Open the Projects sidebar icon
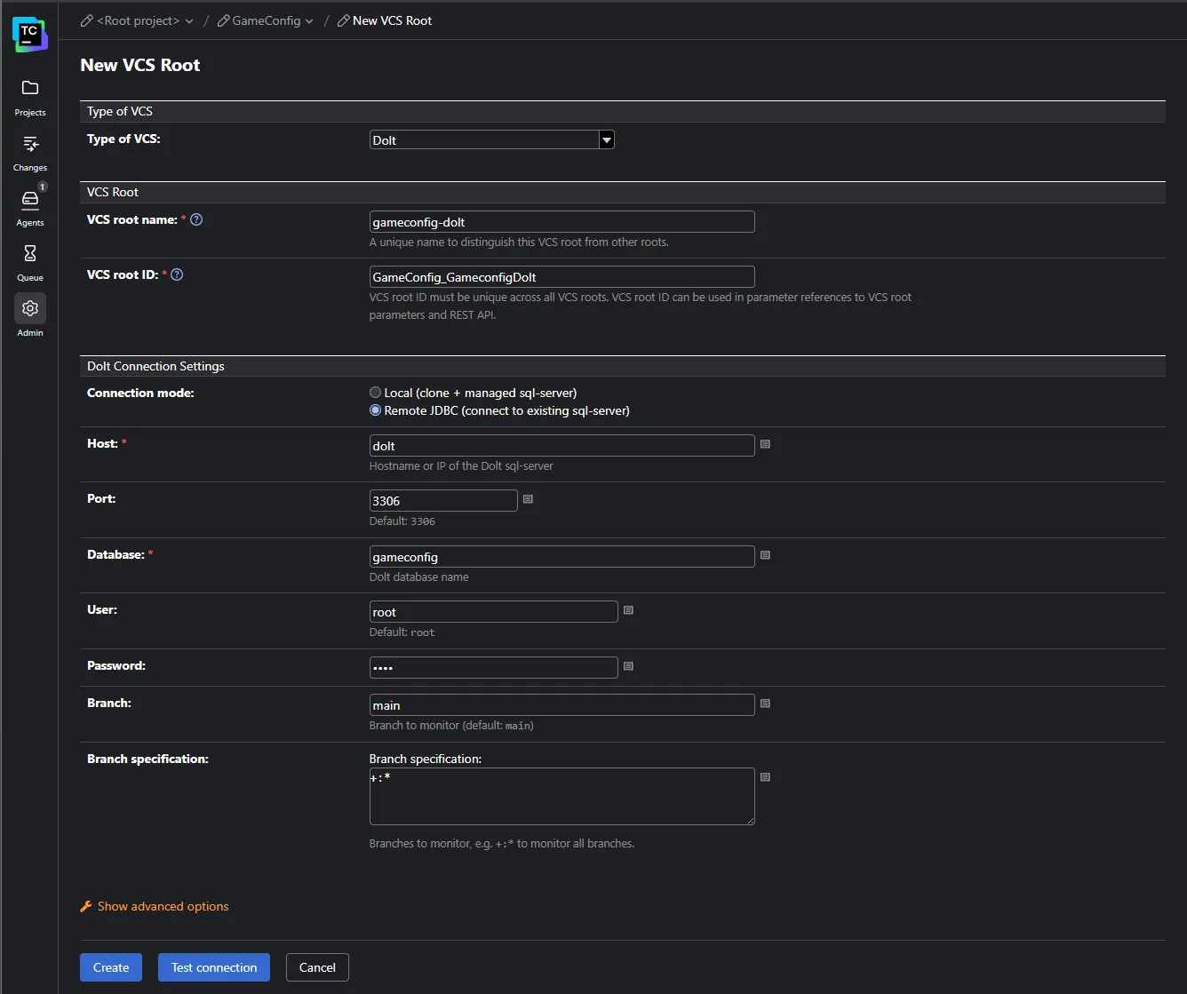This screenshot has height=994, width=1187. tap(30, 88)
